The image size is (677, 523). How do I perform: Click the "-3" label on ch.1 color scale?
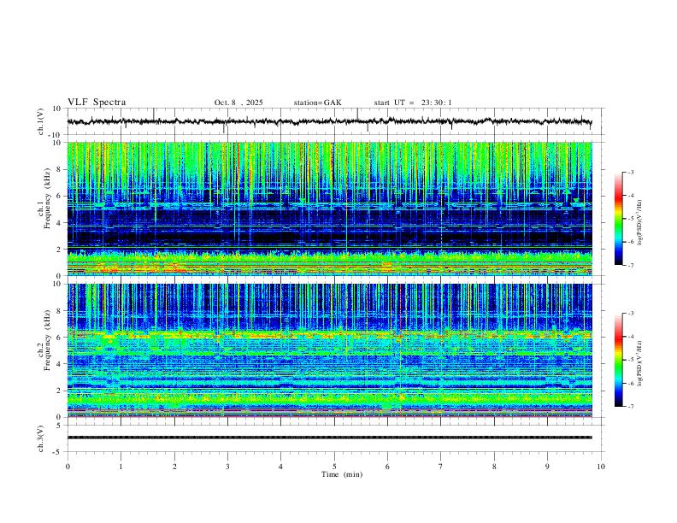click(630, 172)
